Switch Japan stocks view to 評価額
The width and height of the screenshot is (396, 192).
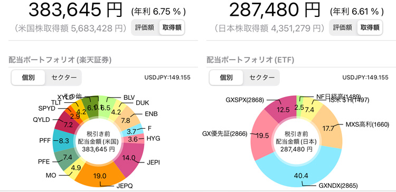343,27
